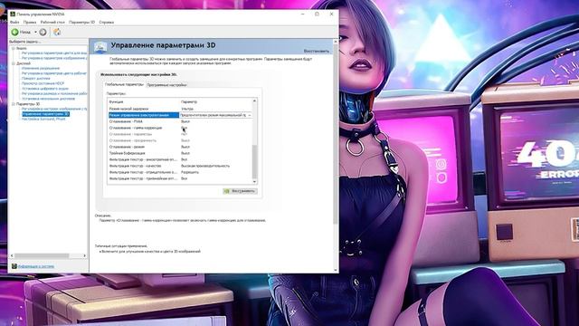
Task: Select Поворот дисплея in the task tree
Action: point(36,79)
